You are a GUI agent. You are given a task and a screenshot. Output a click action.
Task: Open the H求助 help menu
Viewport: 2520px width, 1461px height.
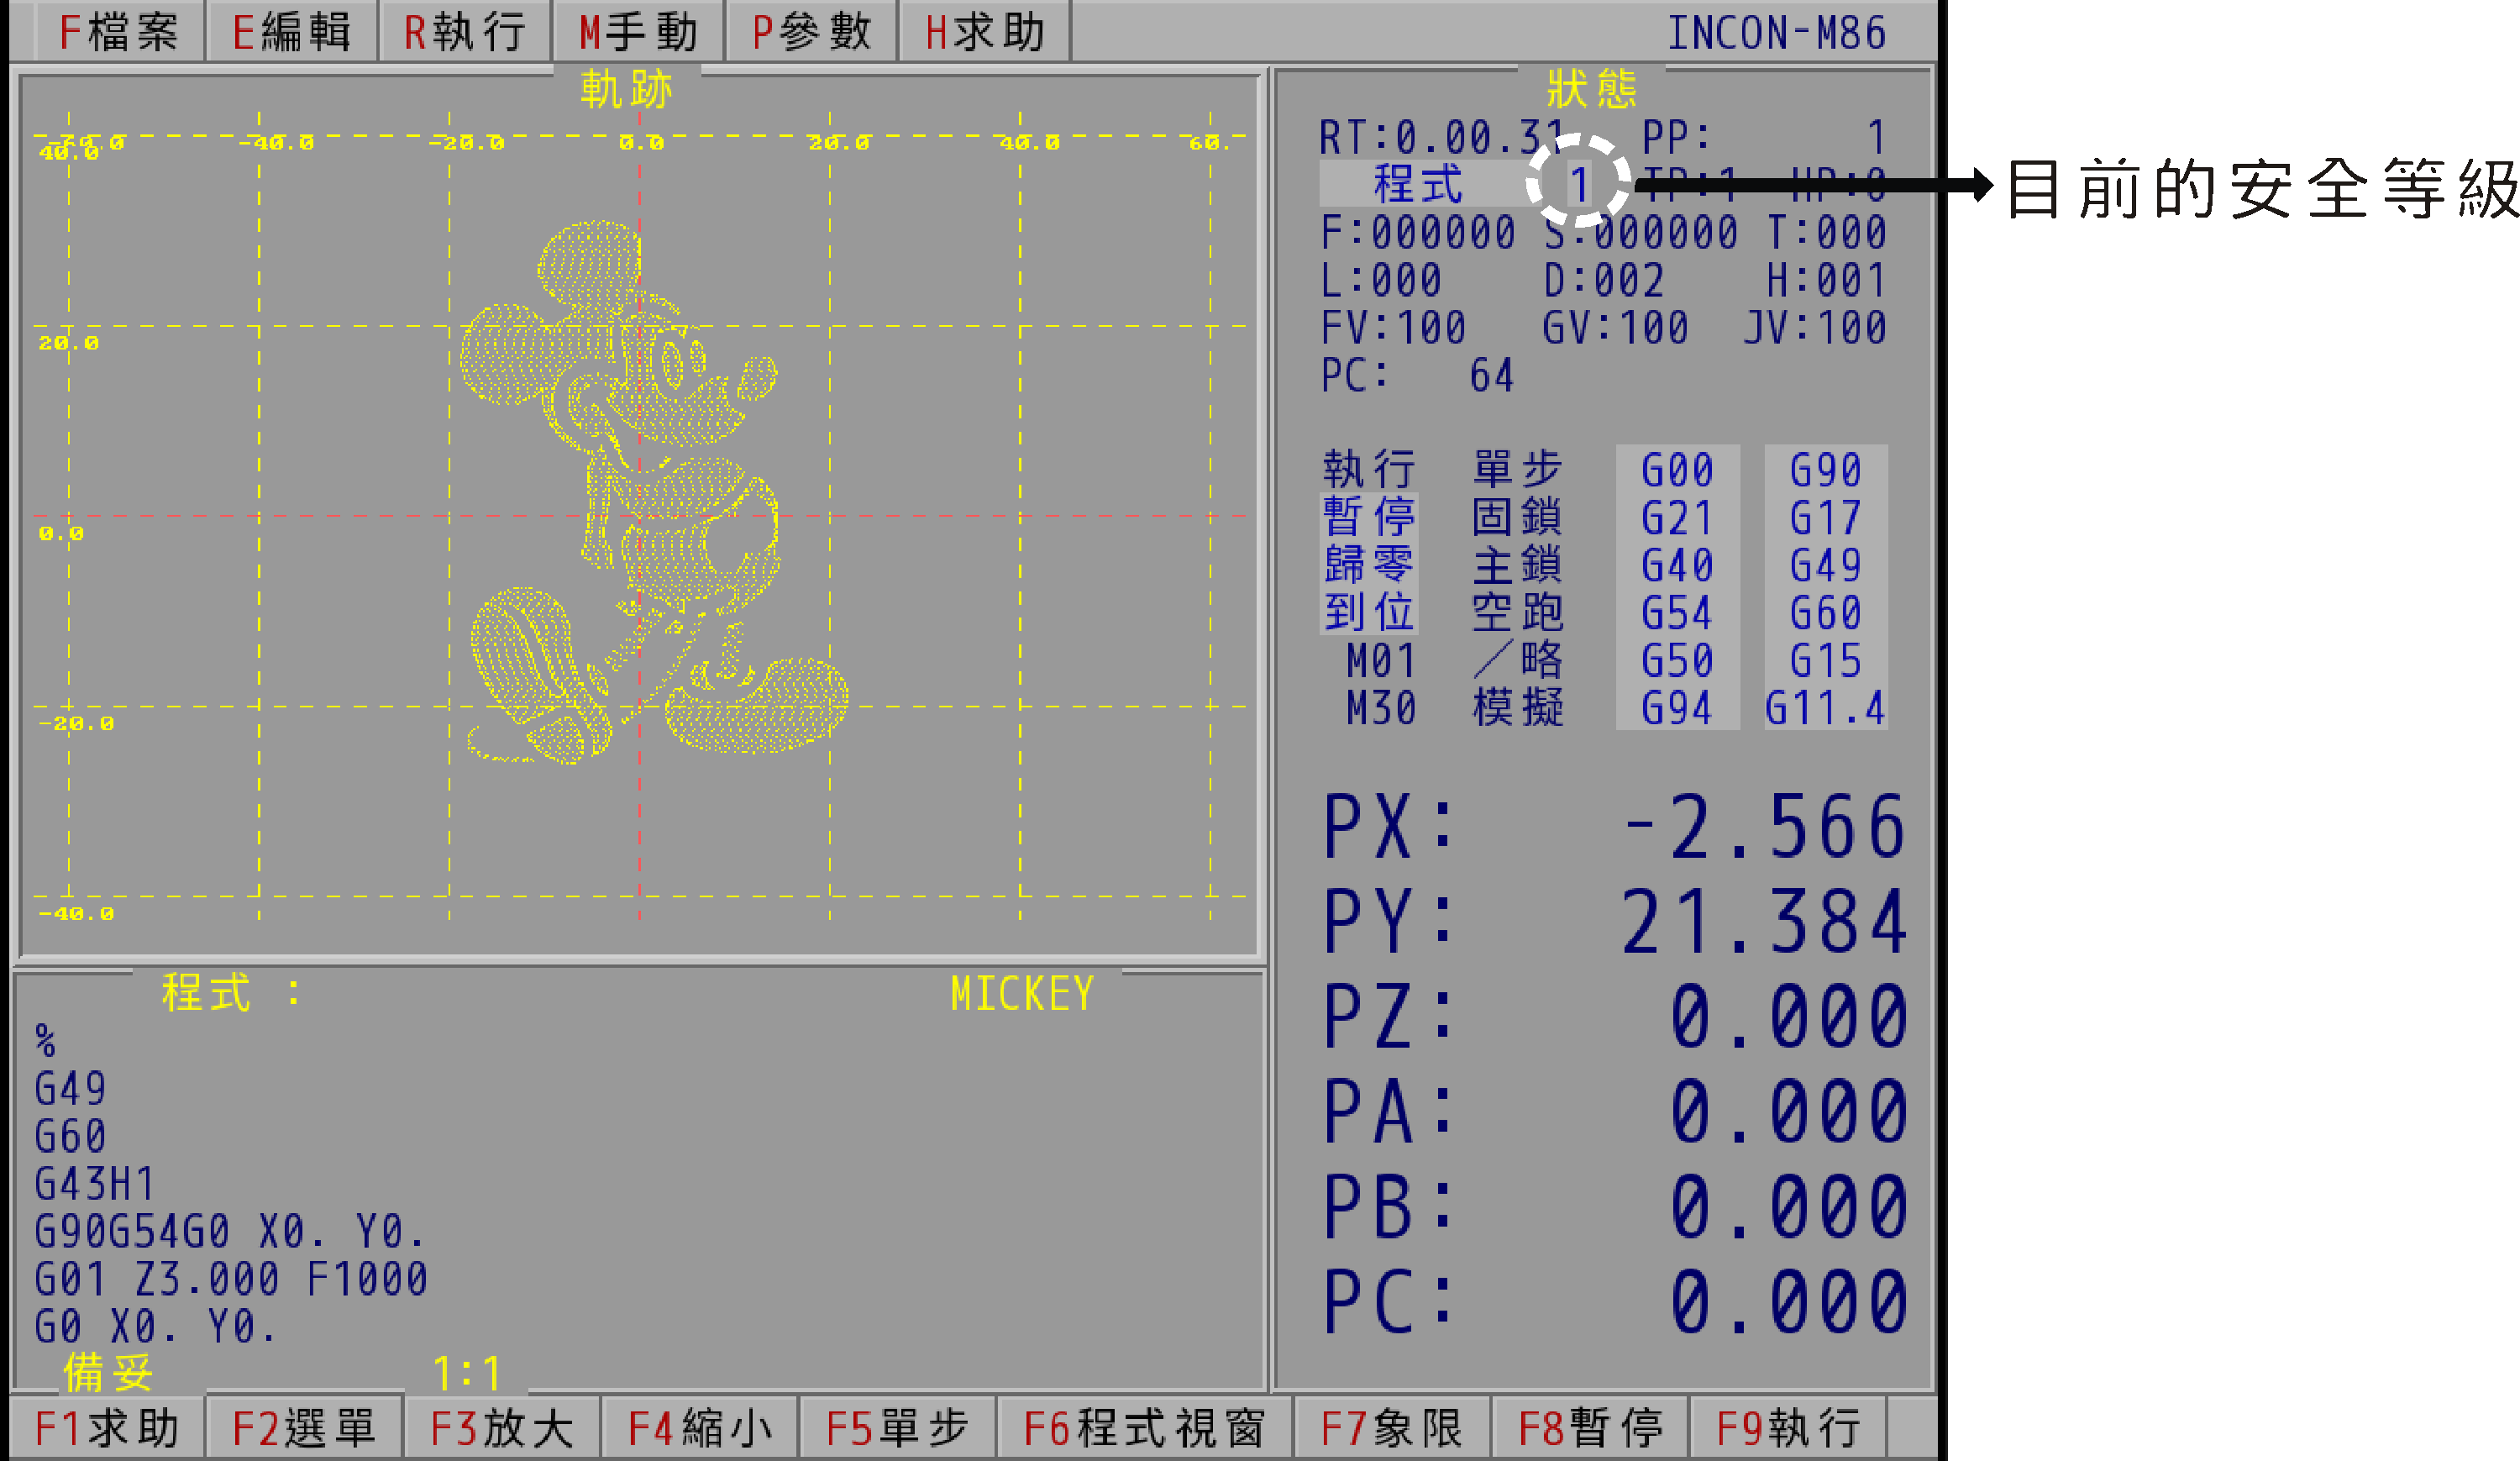pyautogui.click(x=985, y=32)
